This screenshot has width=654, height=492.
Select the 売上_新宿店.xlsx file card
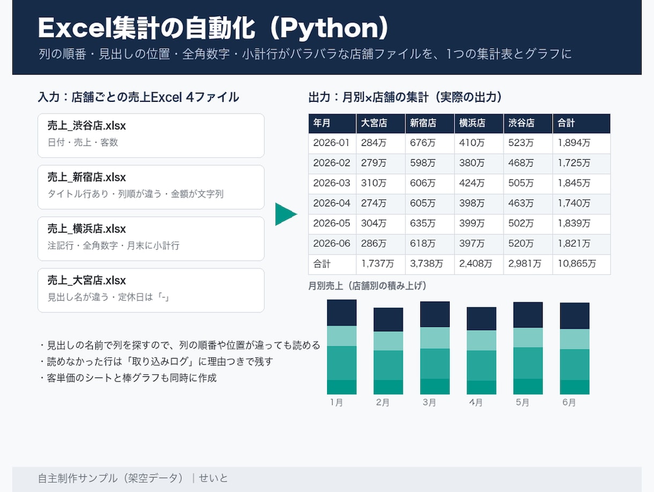(151, 187)
